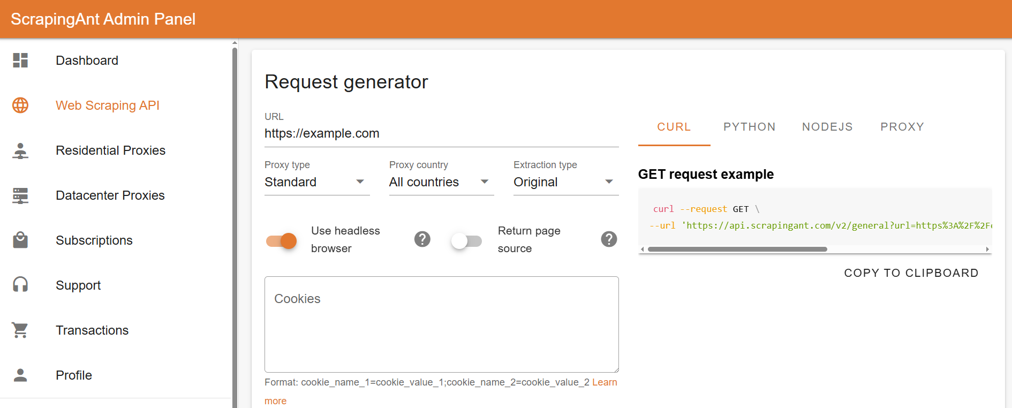
Task: Enable the Return page source switch
Action: 466,241
